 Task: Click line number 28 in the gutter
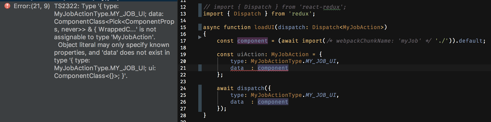coord(183,116)
